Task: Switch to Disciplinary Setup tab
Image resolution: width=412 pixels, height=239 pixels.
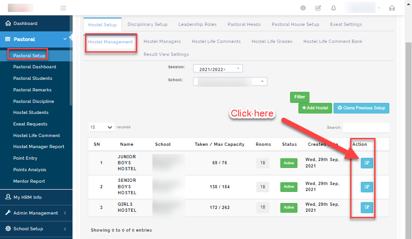Action: pyautogui.click(x=147, y=24)
